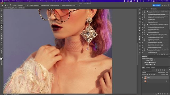
Task: Open the Photoshop search icon
Action: (162, 5)
